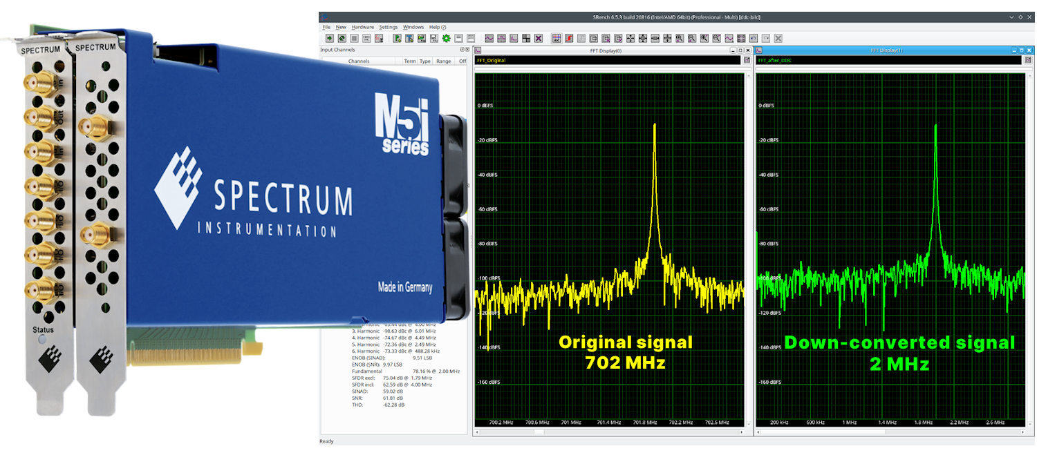Open the Settings menu
This screenshot has width=1037, height=455.
pos(389,27)
